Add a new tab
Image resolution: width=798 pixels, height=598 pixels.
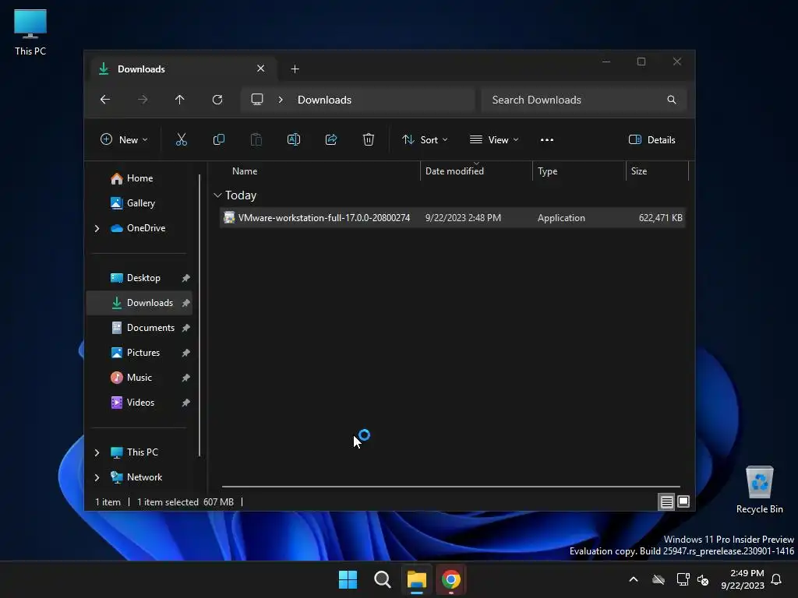tap(295, 69)
